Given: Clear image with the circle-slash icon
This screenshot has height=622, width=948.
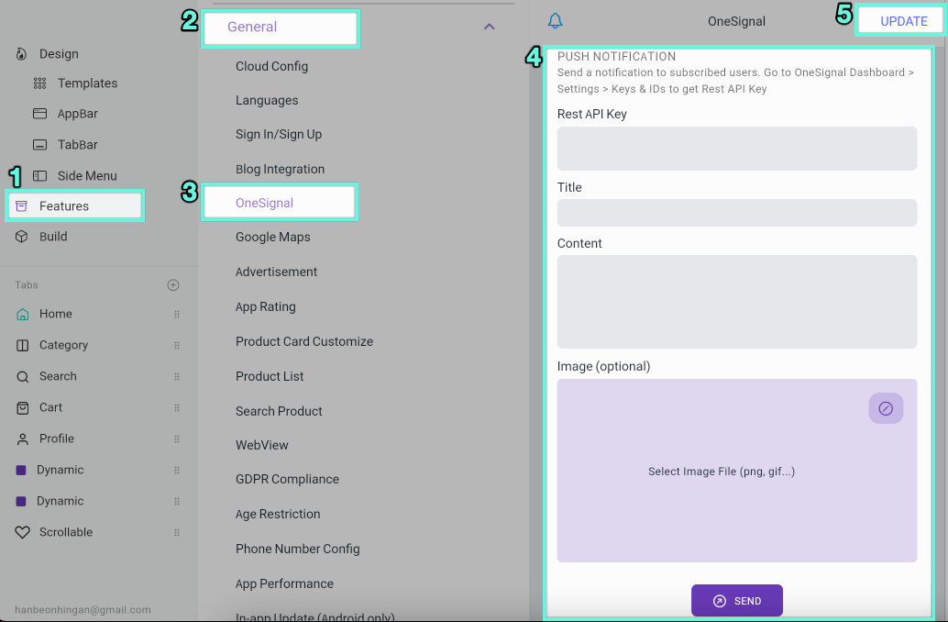Looking at the screenshot, I should [886, 408].
